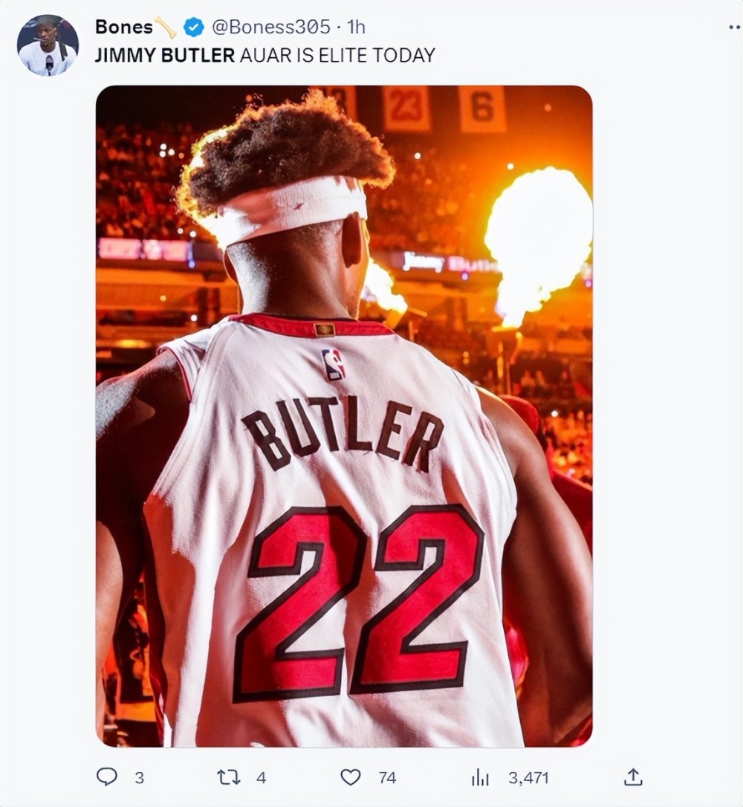Viewport: 743px width, 807px height.
Task: Click the NBA logo on the jersey
Action: point(334,365)
